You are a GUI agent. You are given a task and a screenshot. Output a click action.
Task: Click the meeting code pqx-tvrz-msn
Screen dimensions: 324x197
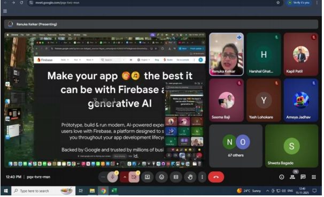[x=38, y=178]
